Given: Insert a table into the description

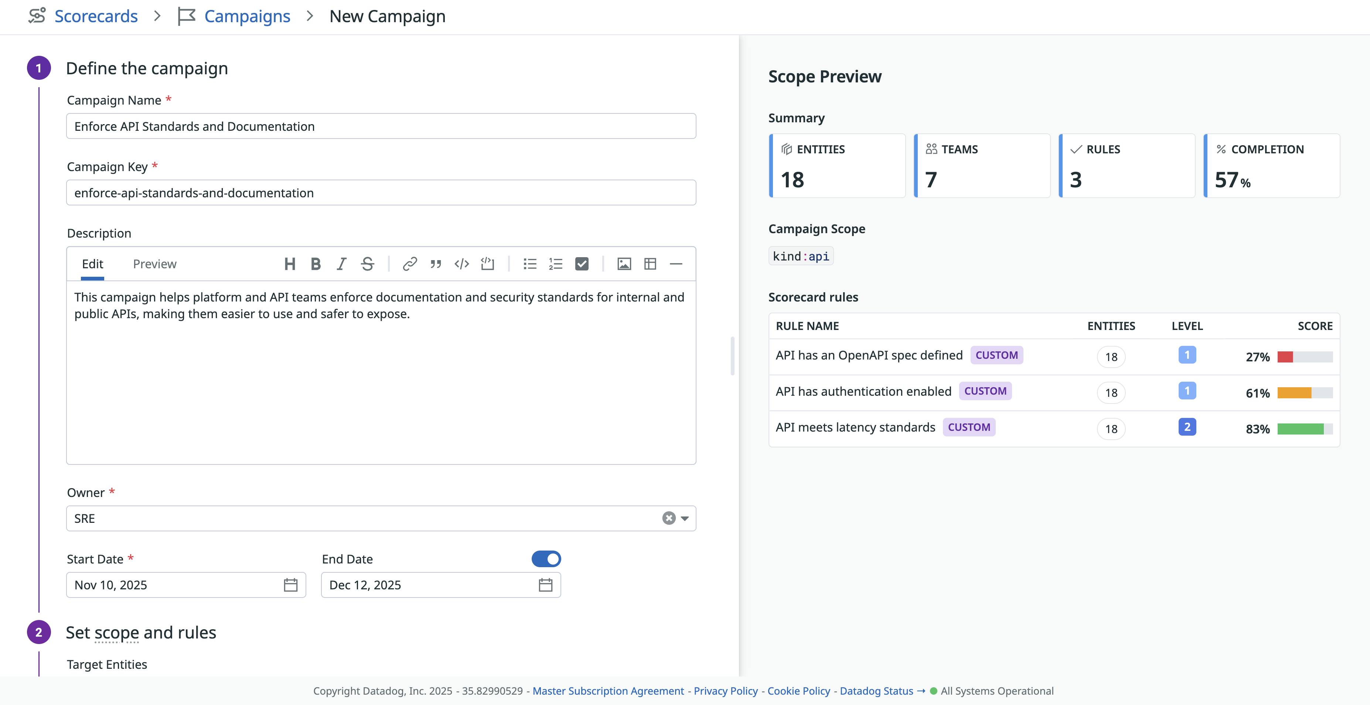Looking at the screenshot, I should point(650,264).
